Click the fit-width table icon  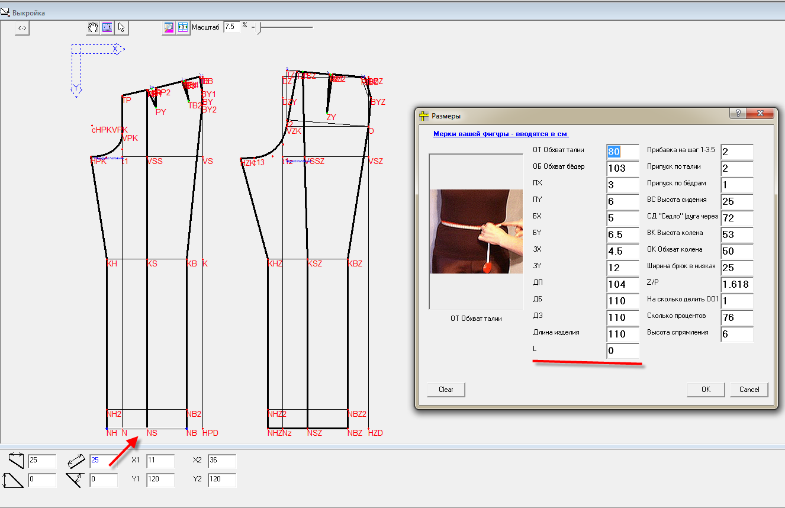tap(183, 27)
